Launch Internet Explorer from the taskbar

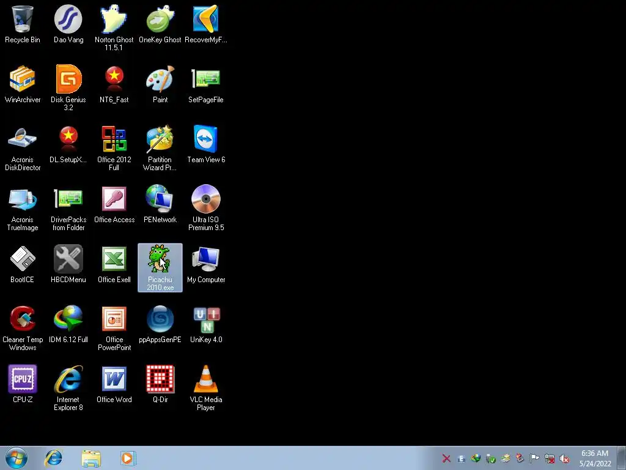coord(54,458)
